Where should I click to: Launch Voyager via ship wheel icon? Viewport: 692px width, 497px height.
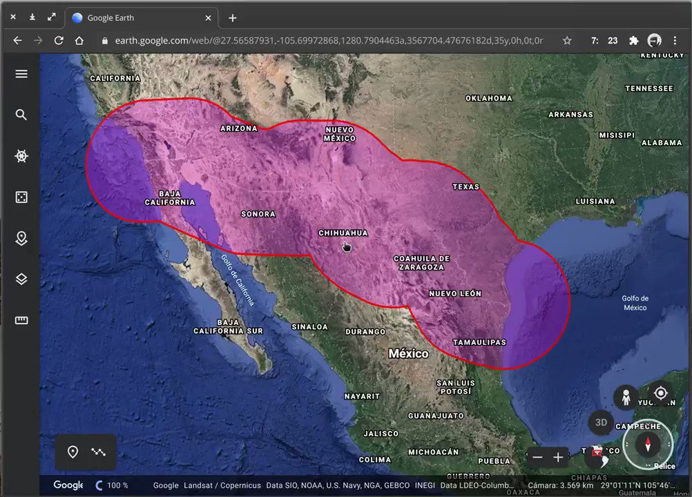21,156
